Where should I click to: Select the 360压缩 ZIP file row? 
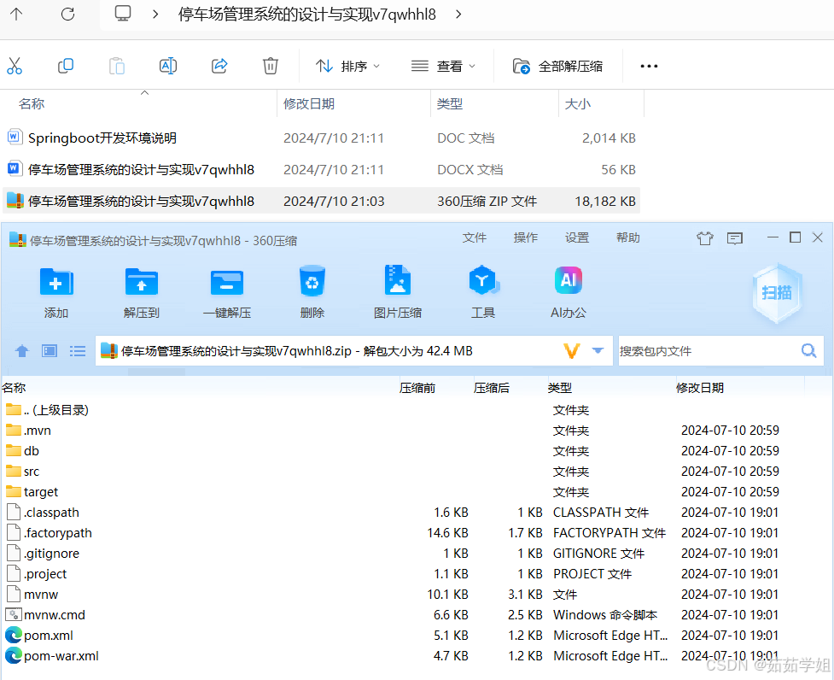[321, 201]
